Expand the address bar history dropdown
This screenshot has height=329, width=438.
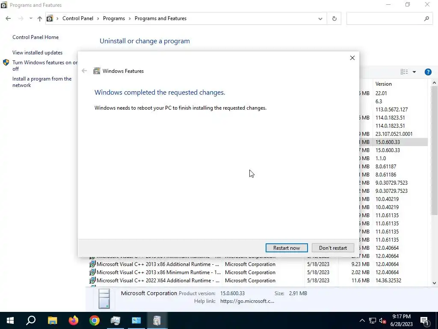pos(320,19)
